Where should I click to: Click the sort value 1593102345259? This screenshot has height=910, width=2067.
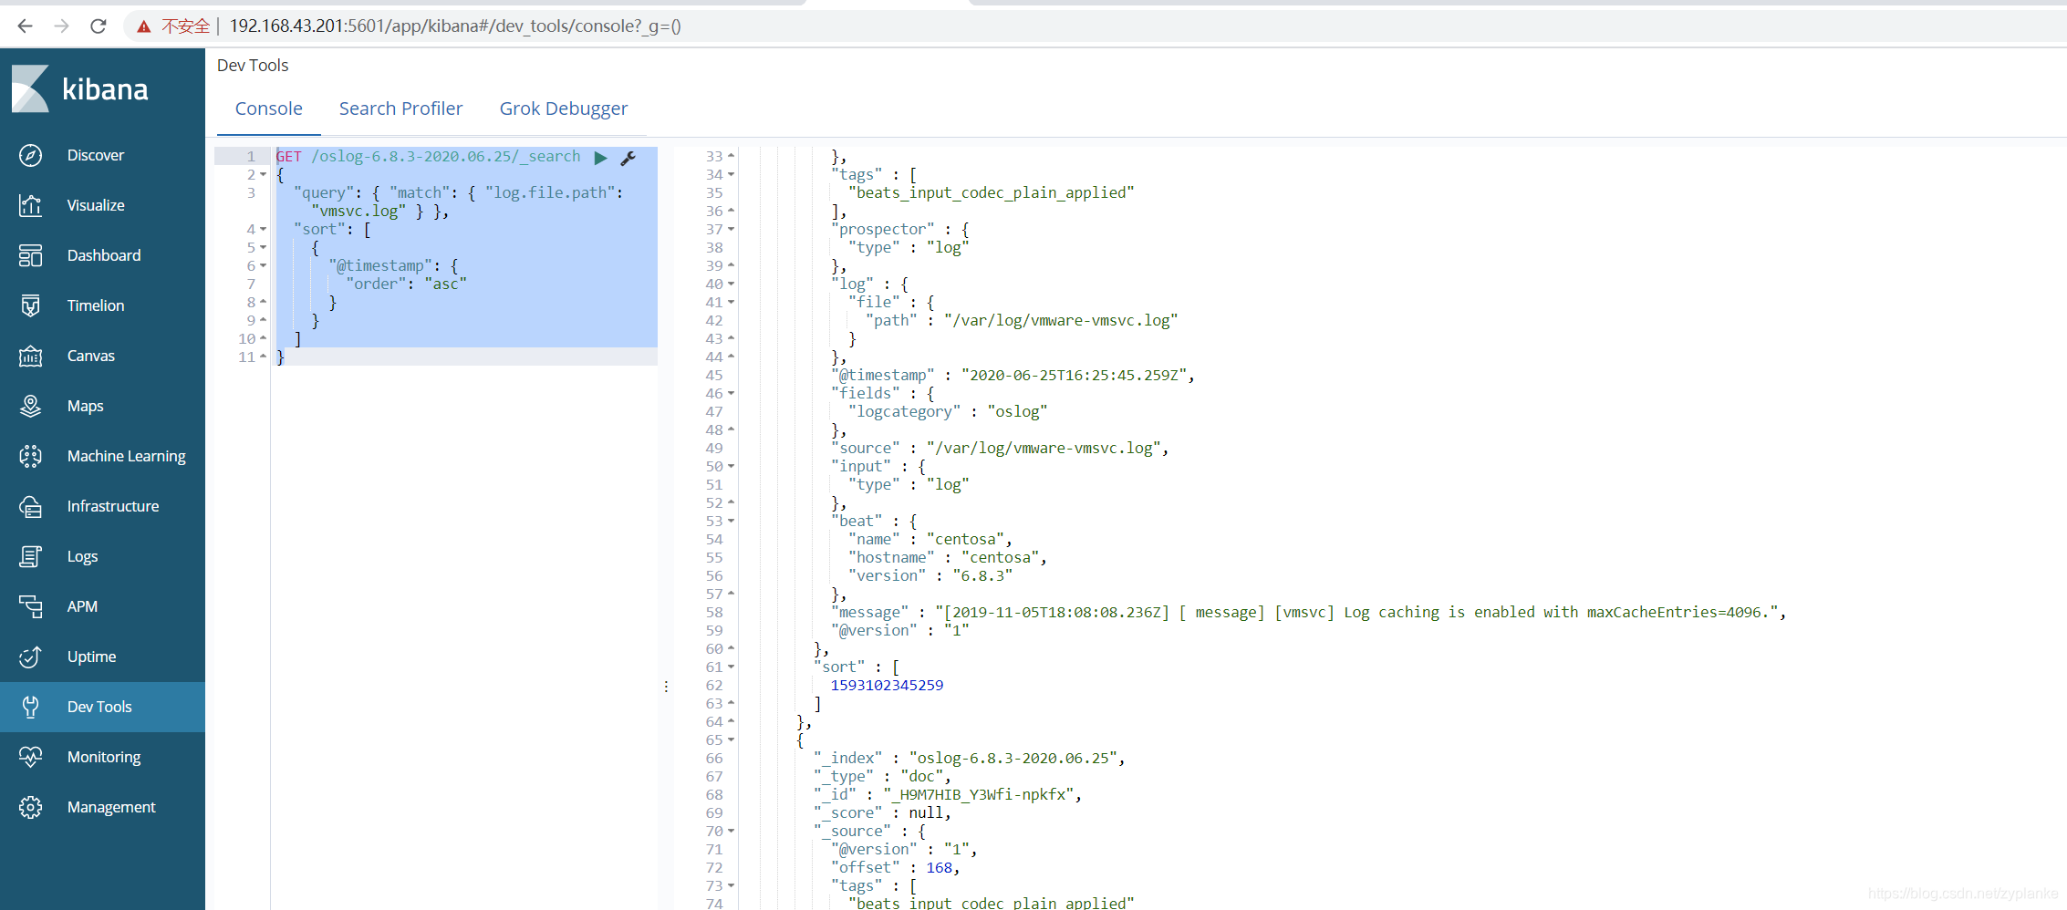887,685
